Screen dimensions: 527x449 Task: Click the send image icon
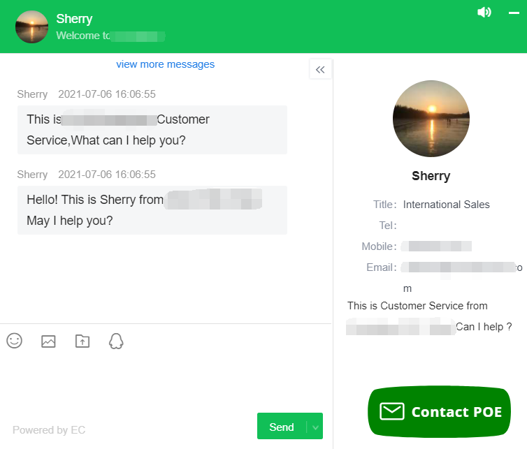[x=48, y=341]
